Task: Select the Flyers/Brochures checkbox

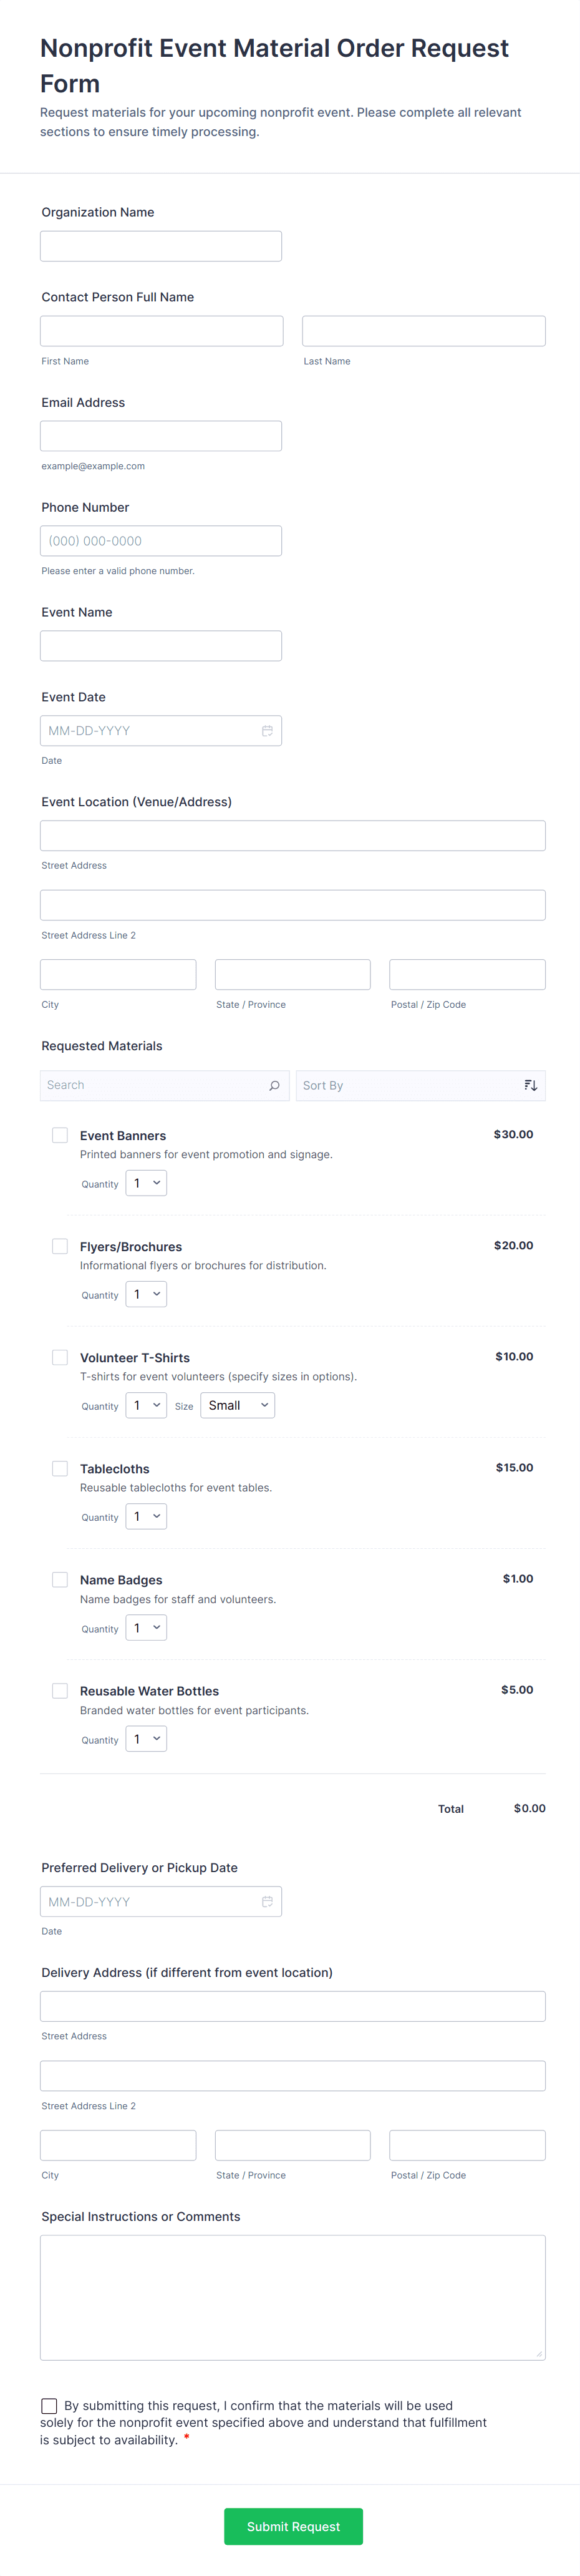Action: tap(60, 1246)
